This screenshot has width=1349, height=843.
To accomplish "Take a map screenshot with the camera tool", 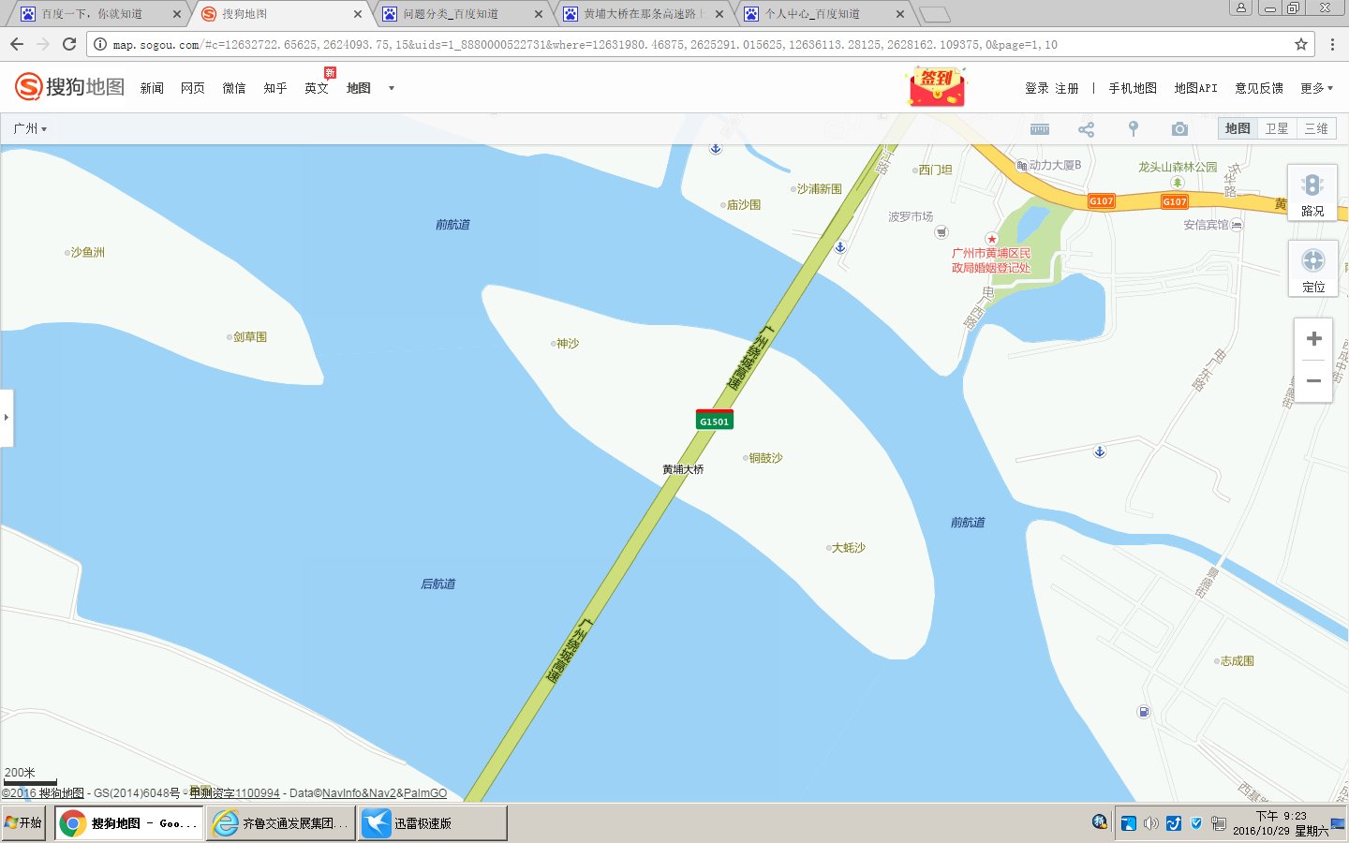I will (1179, 128).
